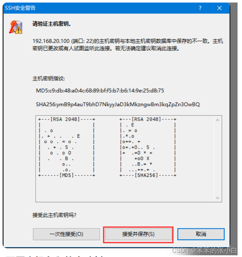Click the MD5 fingerprint text line
242x257 pixels.
click(x=100, y=90)
